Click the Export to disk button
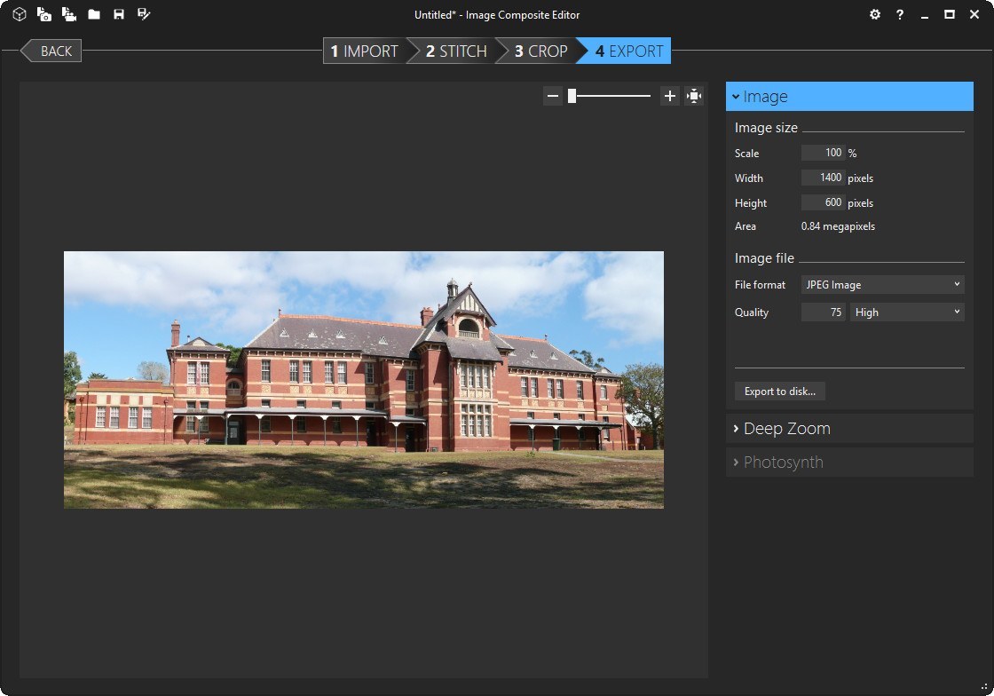Image resolution: width=994 pixels, height=696 pixels. 779,391
